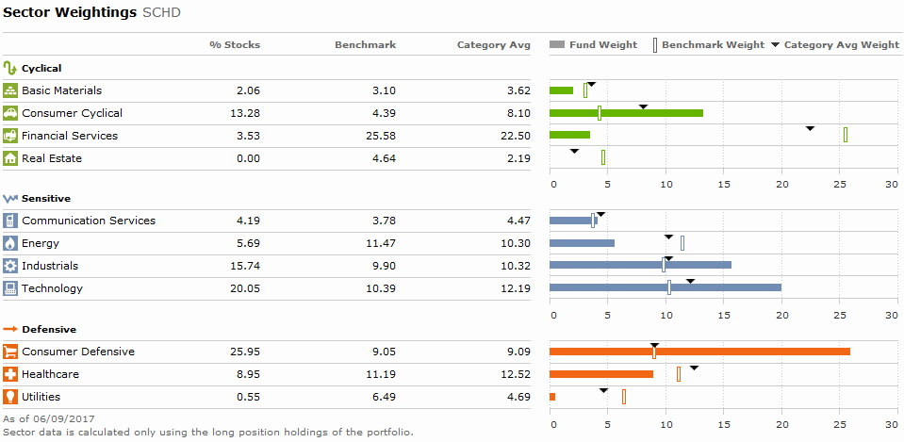This screenshot has height=442, width=904.
Task: Click the Communication Services label
Action: pyautogui.click(x=89, y=221)
